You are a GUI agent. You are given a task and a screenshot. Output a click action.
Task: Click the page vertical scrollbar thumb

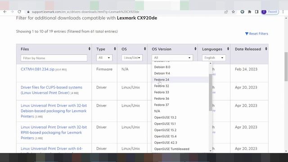(x=286, y=67)
